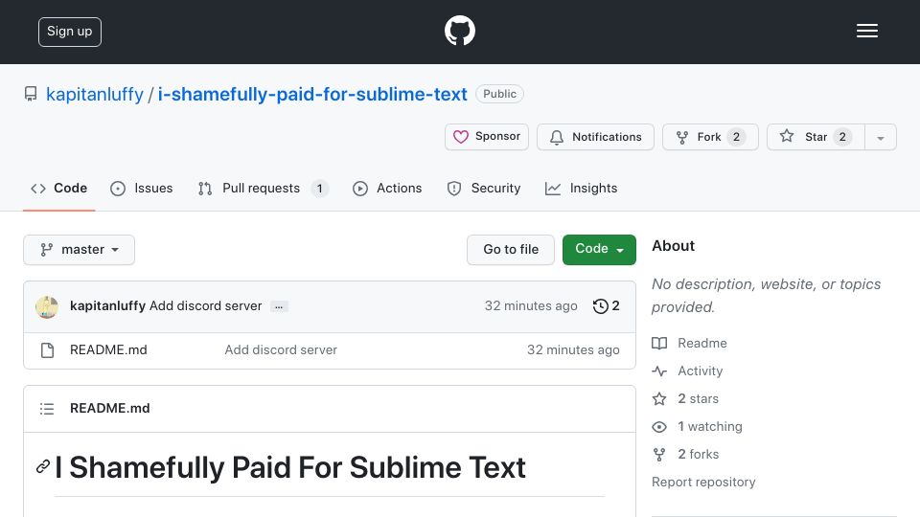The height and width of the screenshot is (517, 920).
Task: Click the 32 minutes ago commit timestamp
Action: point(531,306)
